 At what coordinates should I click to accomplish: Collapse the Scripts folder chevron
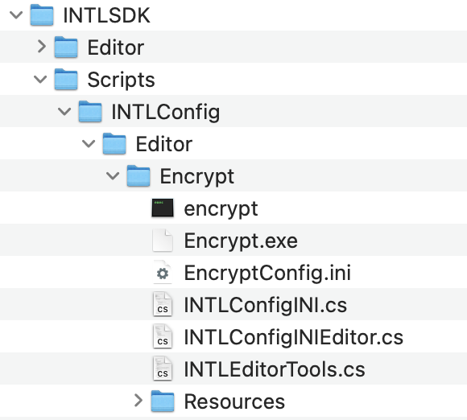click(x=40, y=79)
